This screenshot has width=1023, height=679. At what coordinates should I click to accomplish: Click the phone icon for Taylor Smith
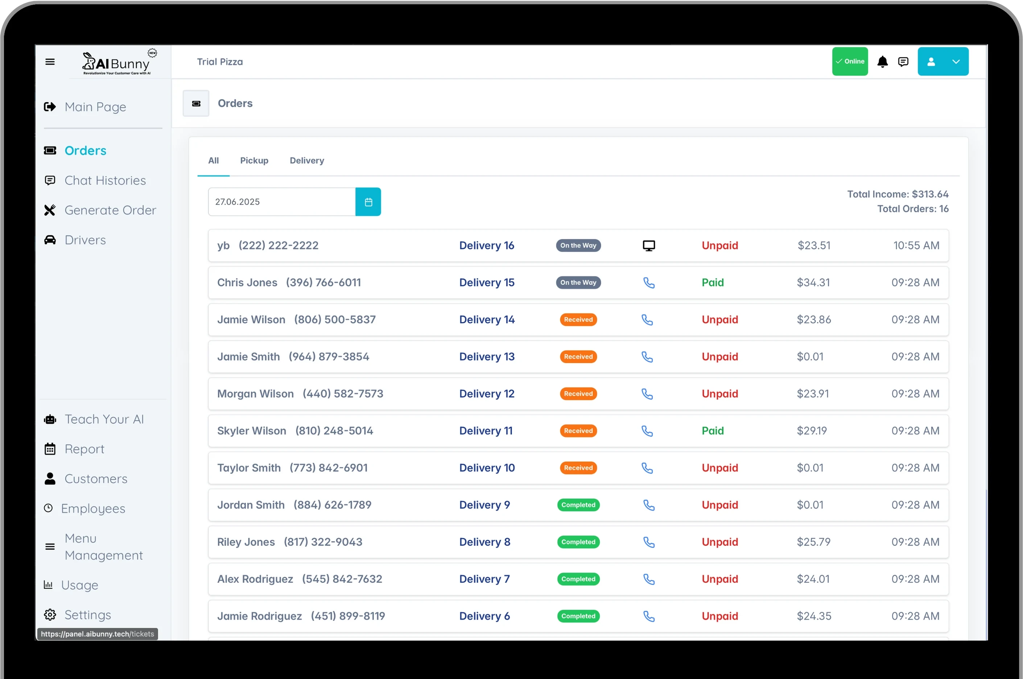click(x=647, y=468)
